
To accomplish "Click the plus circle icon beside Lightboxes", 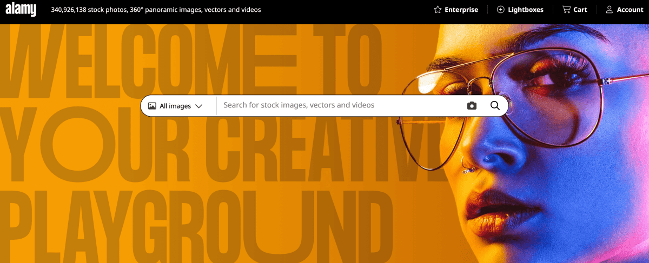I will (500, 10).
